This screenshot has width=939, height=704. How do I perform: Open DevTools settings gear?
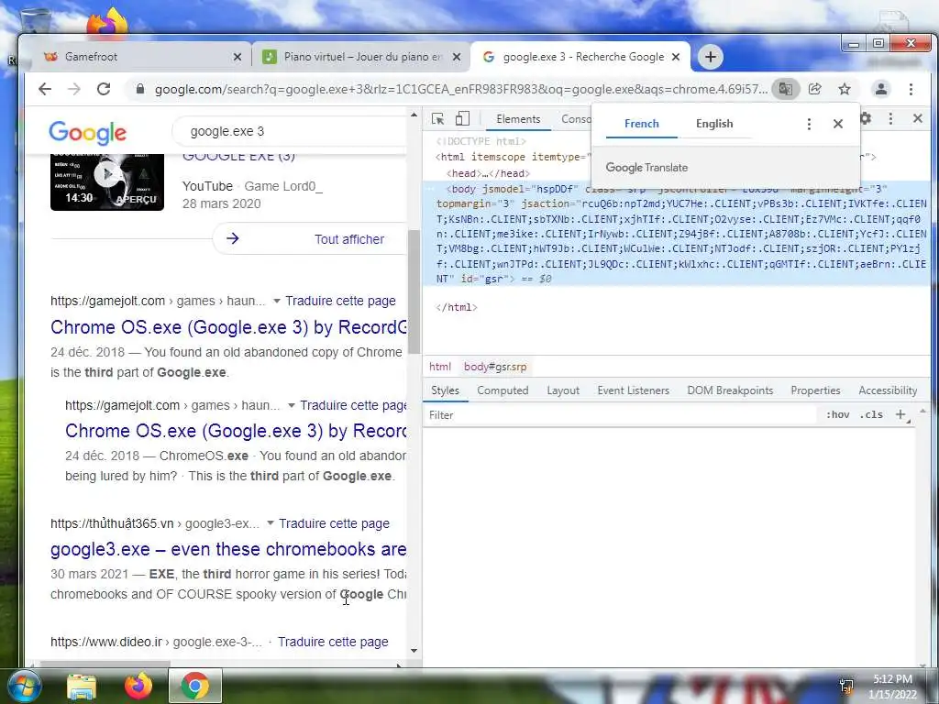866,118
